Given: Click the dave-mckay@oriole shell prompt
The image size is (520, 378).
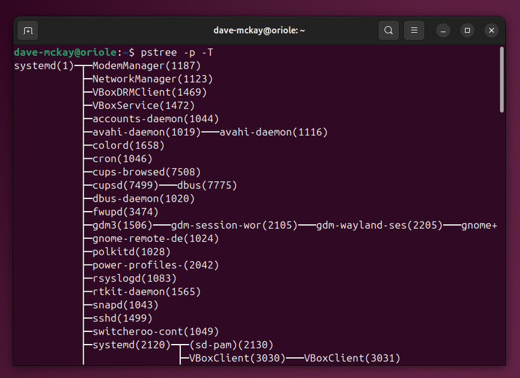Looking at the screenshot, I should pyautogui.click(x=63, y=52).
